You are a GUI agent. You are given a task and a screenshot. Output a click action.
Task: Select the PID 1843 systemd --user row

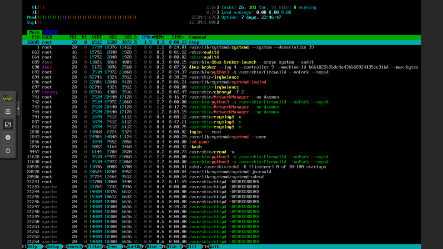[221, 137]
